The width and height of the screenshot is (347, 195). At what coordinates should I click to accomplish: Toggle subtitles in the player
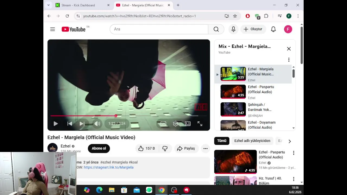click(163, 123)
